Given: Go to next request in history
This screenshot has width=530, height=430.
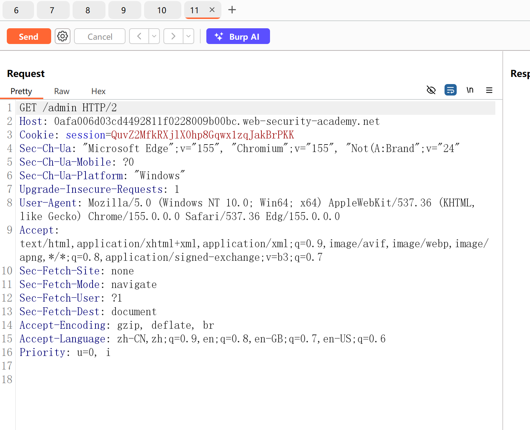Looking at the screenshot, I should [x=173, y=36].
